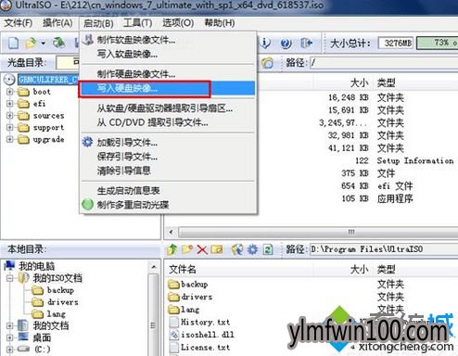The width and height of the screenshot is (458, 356).
Task: Expand the 桌面 tree node
Action: (x=10, y=337)
